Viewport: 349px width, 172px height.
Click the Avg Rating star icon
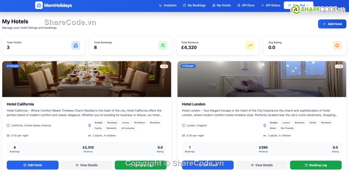(x=337, y=45)
